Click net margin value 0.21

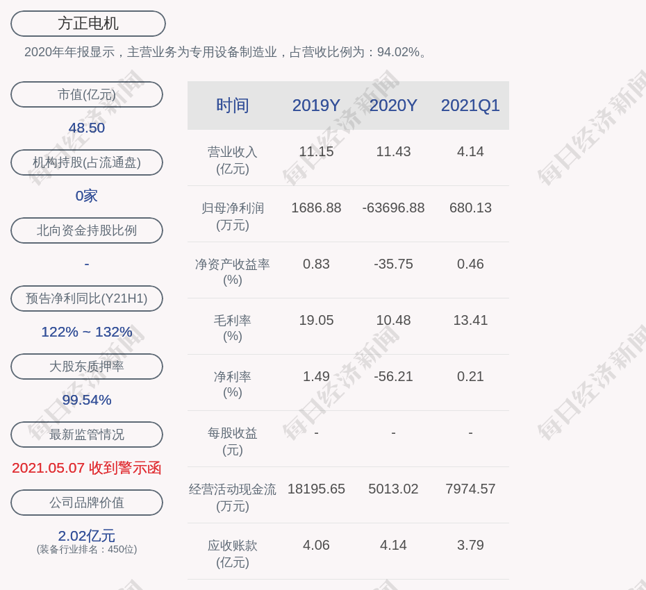click(x=470, y=376)
